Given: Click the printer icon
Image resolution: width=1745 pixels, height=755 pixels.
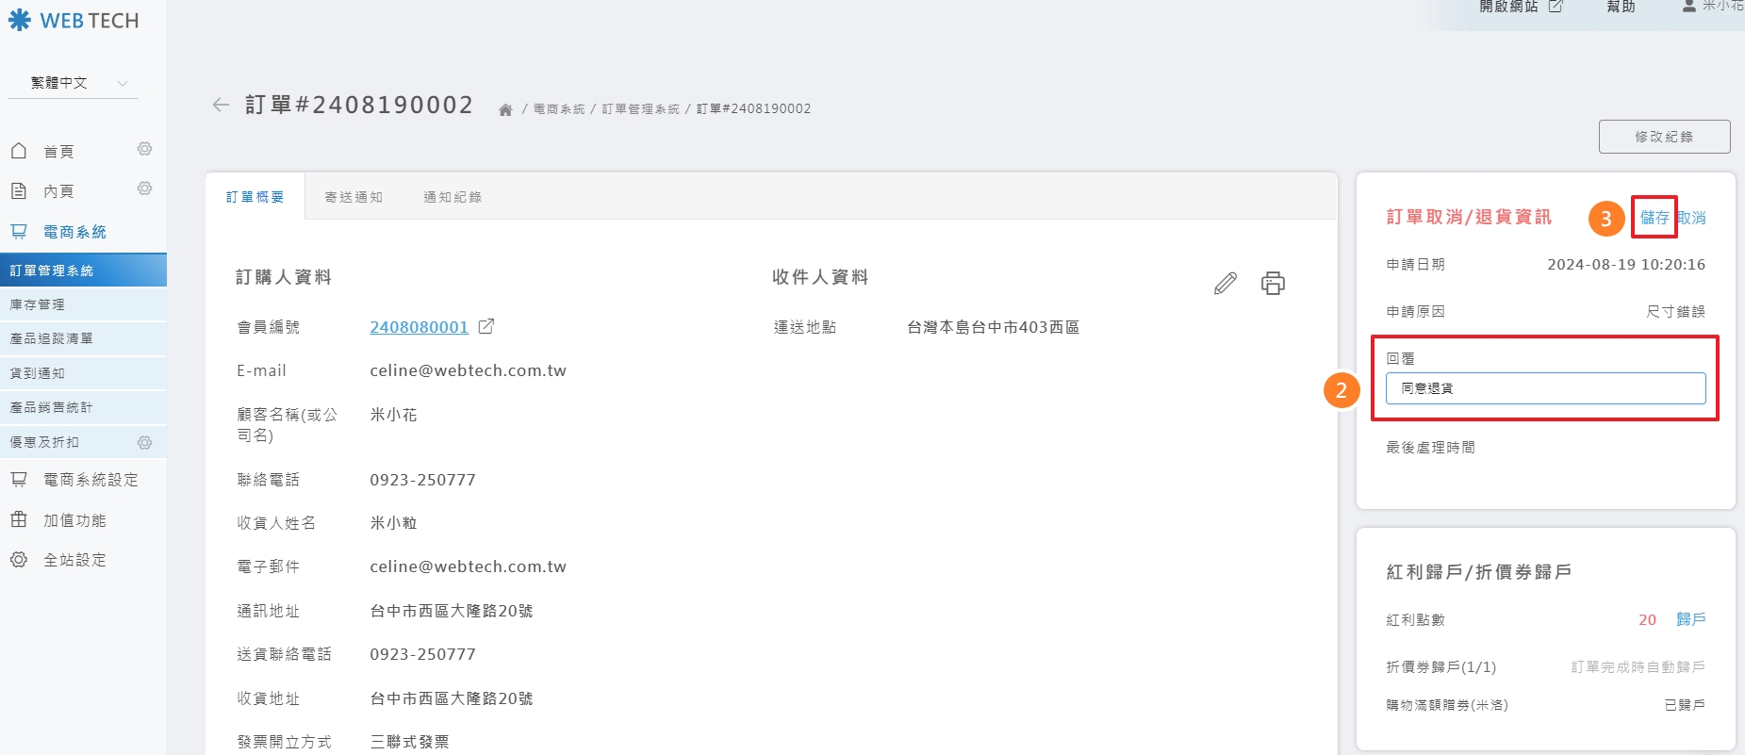Looking at the screenshot, I should click(x=1273, y=284).
